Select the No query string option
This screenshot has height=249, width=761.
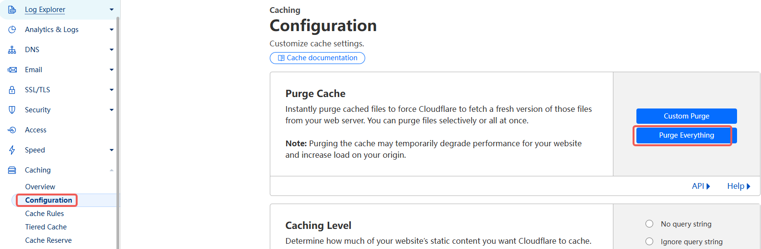[649, 224]
